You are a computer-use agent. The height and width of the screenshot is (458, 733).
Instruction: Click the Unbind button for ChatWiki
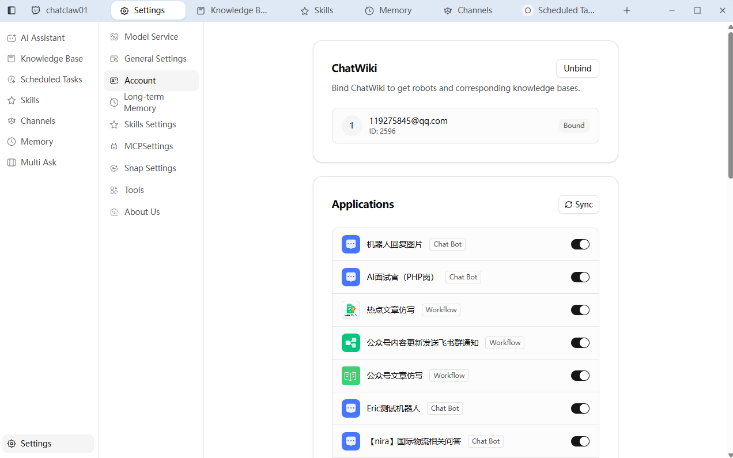pyautogui.click(x=577, y=69)
